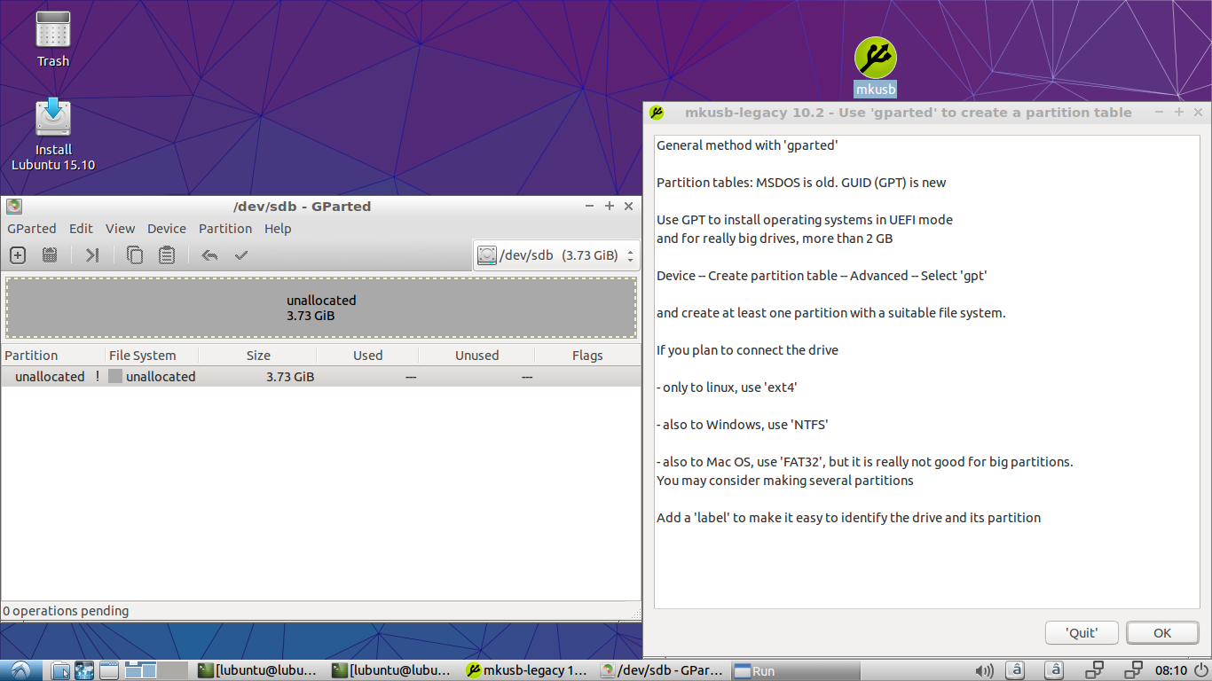
Task: Click the 'Add a label' instruction line
Action: pos(848,518)
